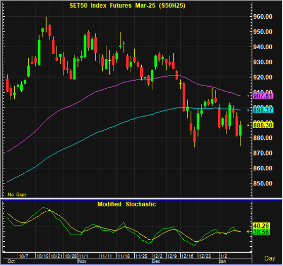Click the 12/16 date label
The height and width of the screenshot is (266, 283).
click(x=187, y=256)
